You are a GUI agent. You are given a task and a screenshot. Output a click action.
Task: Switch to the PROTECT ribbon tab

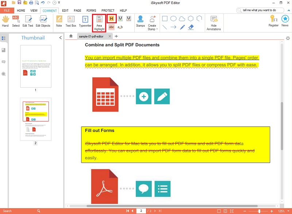click(x=108, y=11)
